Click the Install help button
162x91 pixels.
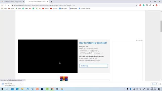tap(93, 66)
